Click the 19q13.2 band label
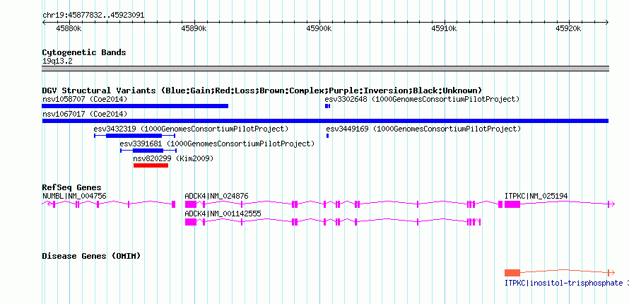Viewport: 629px width, 304px height. click(x=57, y=62)
